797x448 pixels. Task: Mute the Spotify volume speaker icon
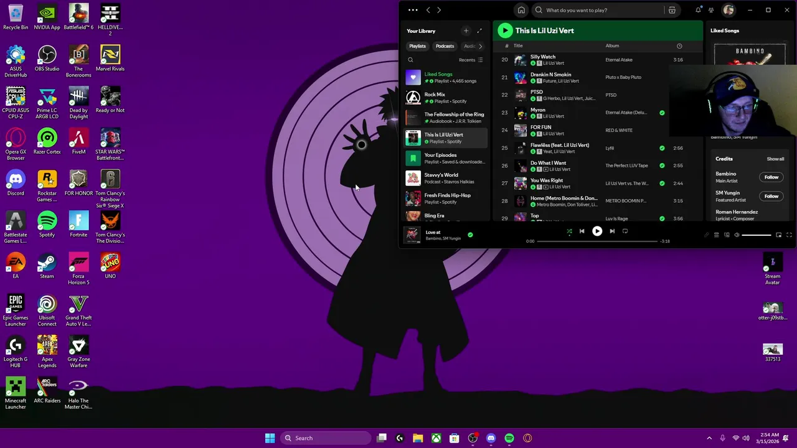[737, 235]
